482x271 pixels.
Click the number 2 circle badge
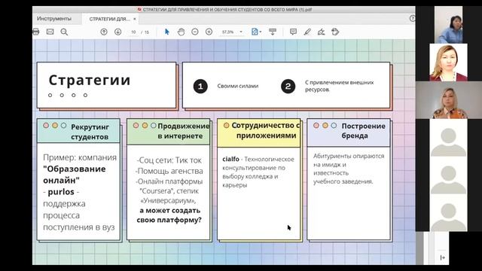pyautogui.click(x=288, y=87)
